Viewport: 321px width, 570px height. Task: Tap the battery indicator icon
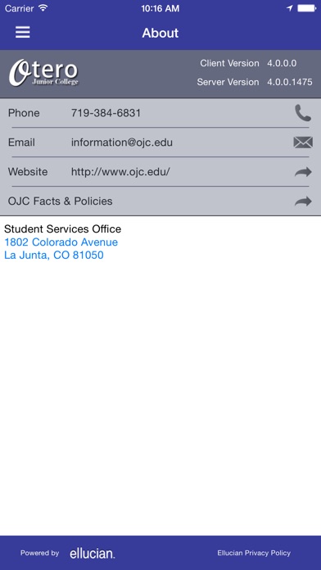(x=307, y=8)
